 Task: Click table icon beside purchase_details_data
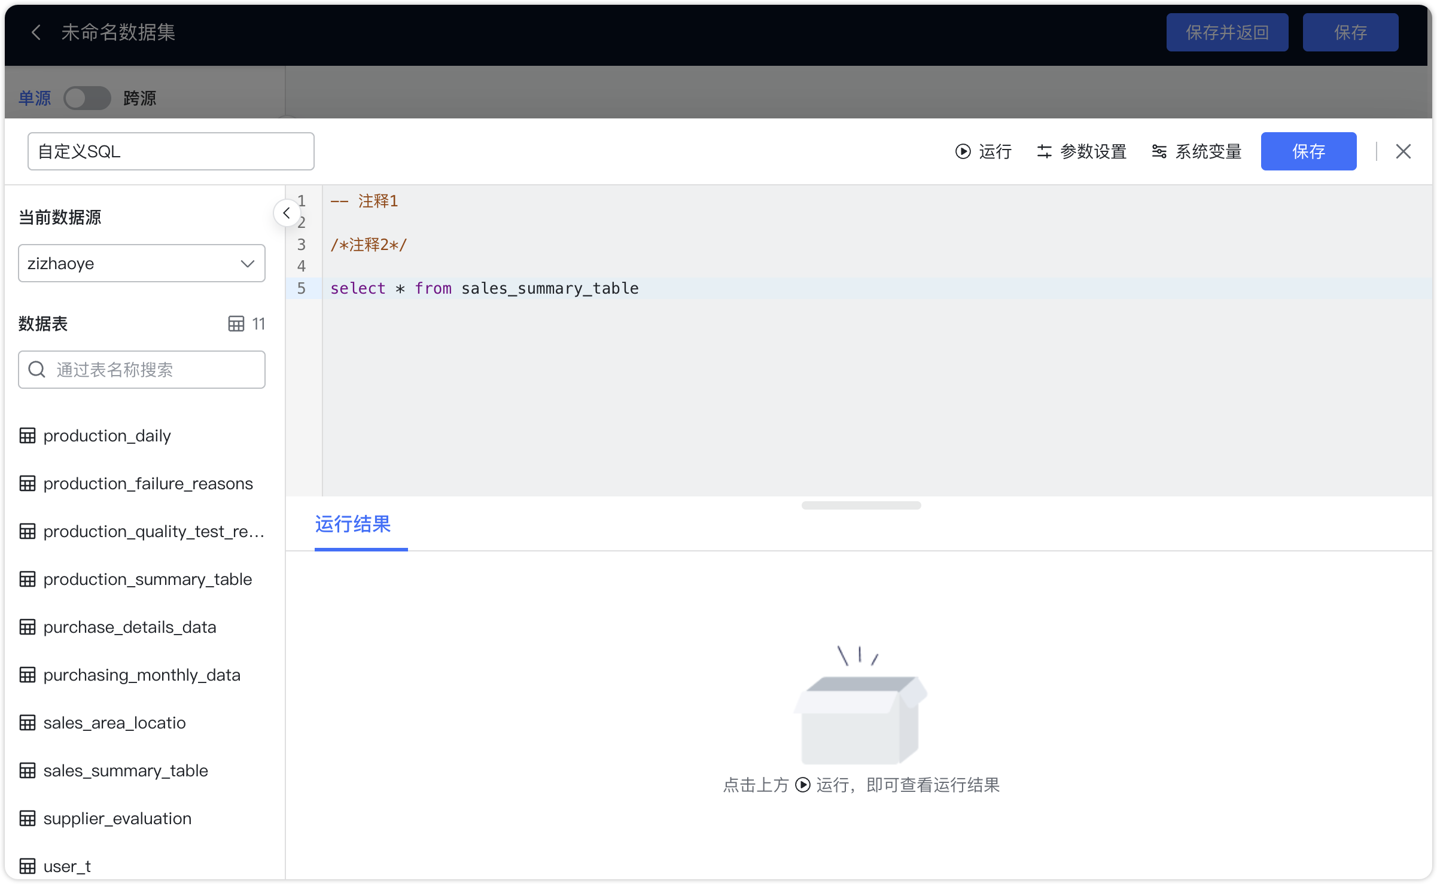[28, 627]
